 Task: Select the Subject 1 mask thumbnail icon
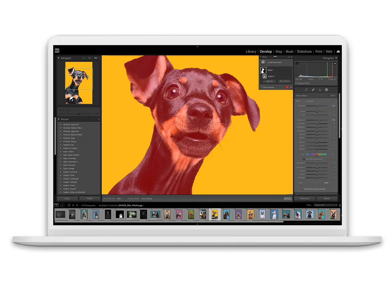point(264,76)
